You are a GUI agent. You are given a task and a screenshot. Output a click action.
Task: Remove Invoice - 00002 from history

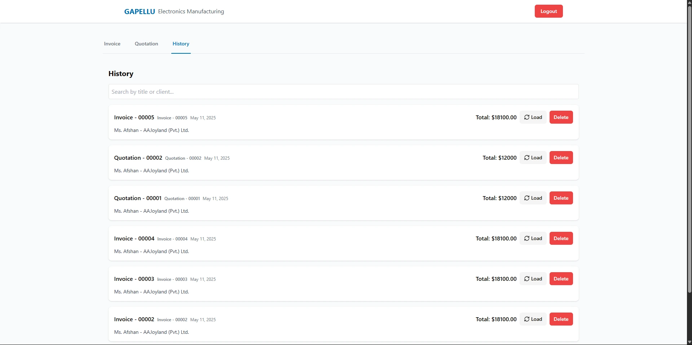tap(561, 319)
